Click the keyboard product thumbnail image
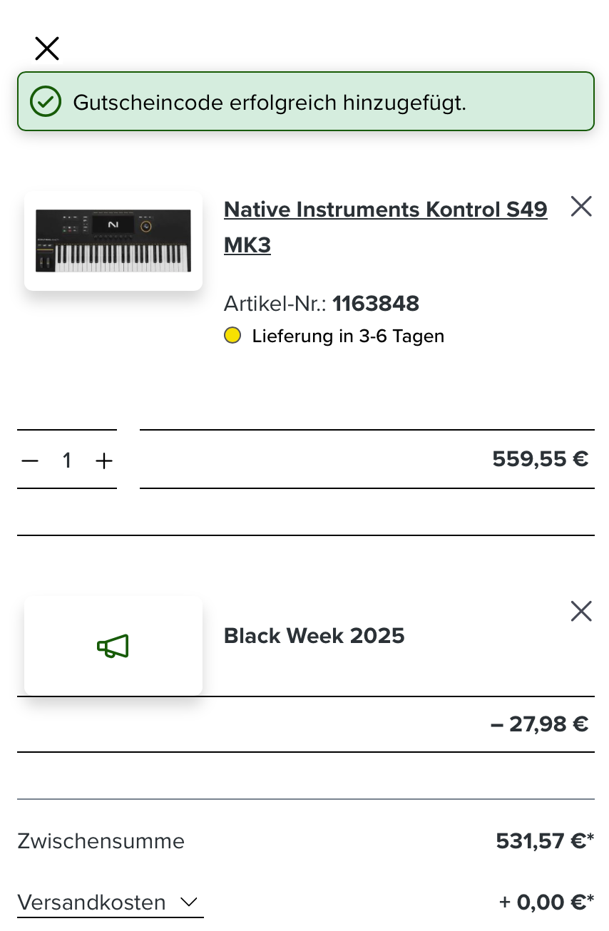The image size is (609, 931). point(113,241)
